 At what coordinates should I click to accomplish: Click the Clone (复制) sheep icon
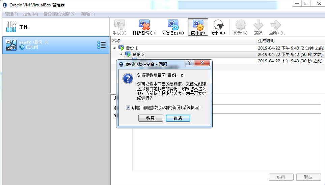pos(218,25)
